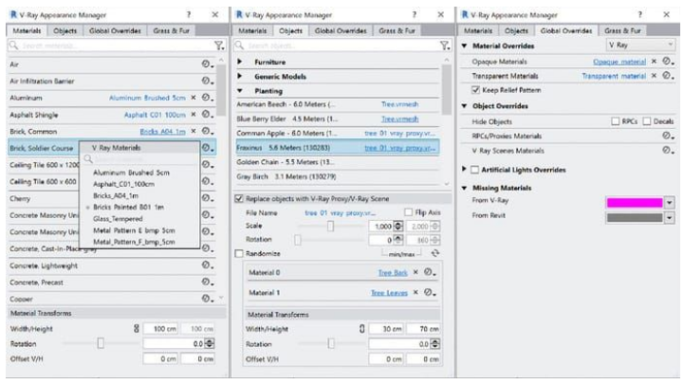Expand Artificial Lights Overrides section

pos(464,168)
